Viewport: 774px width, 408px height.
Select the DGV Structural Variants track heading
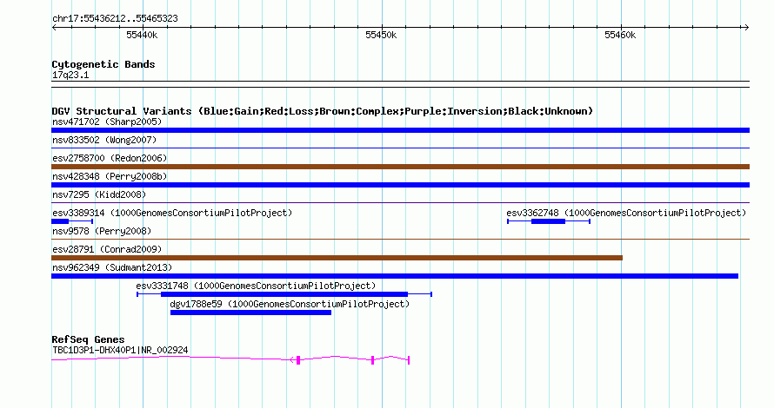[x=323, y=111]
